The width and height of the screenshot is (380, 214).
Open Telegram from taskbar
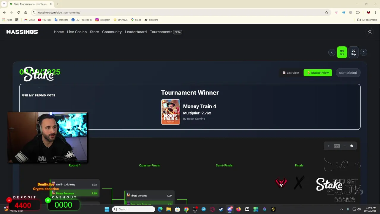203,209
